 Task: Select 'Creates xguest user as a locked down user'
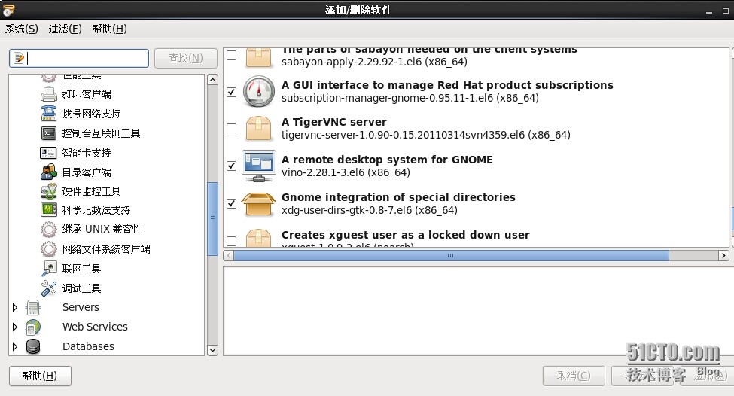coord(405,234)
